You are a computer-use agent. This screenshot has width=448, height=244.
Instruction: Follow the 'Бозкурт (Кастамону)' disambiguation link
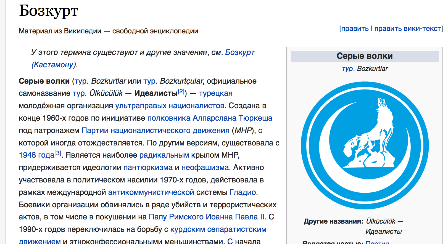click(239, 52)
